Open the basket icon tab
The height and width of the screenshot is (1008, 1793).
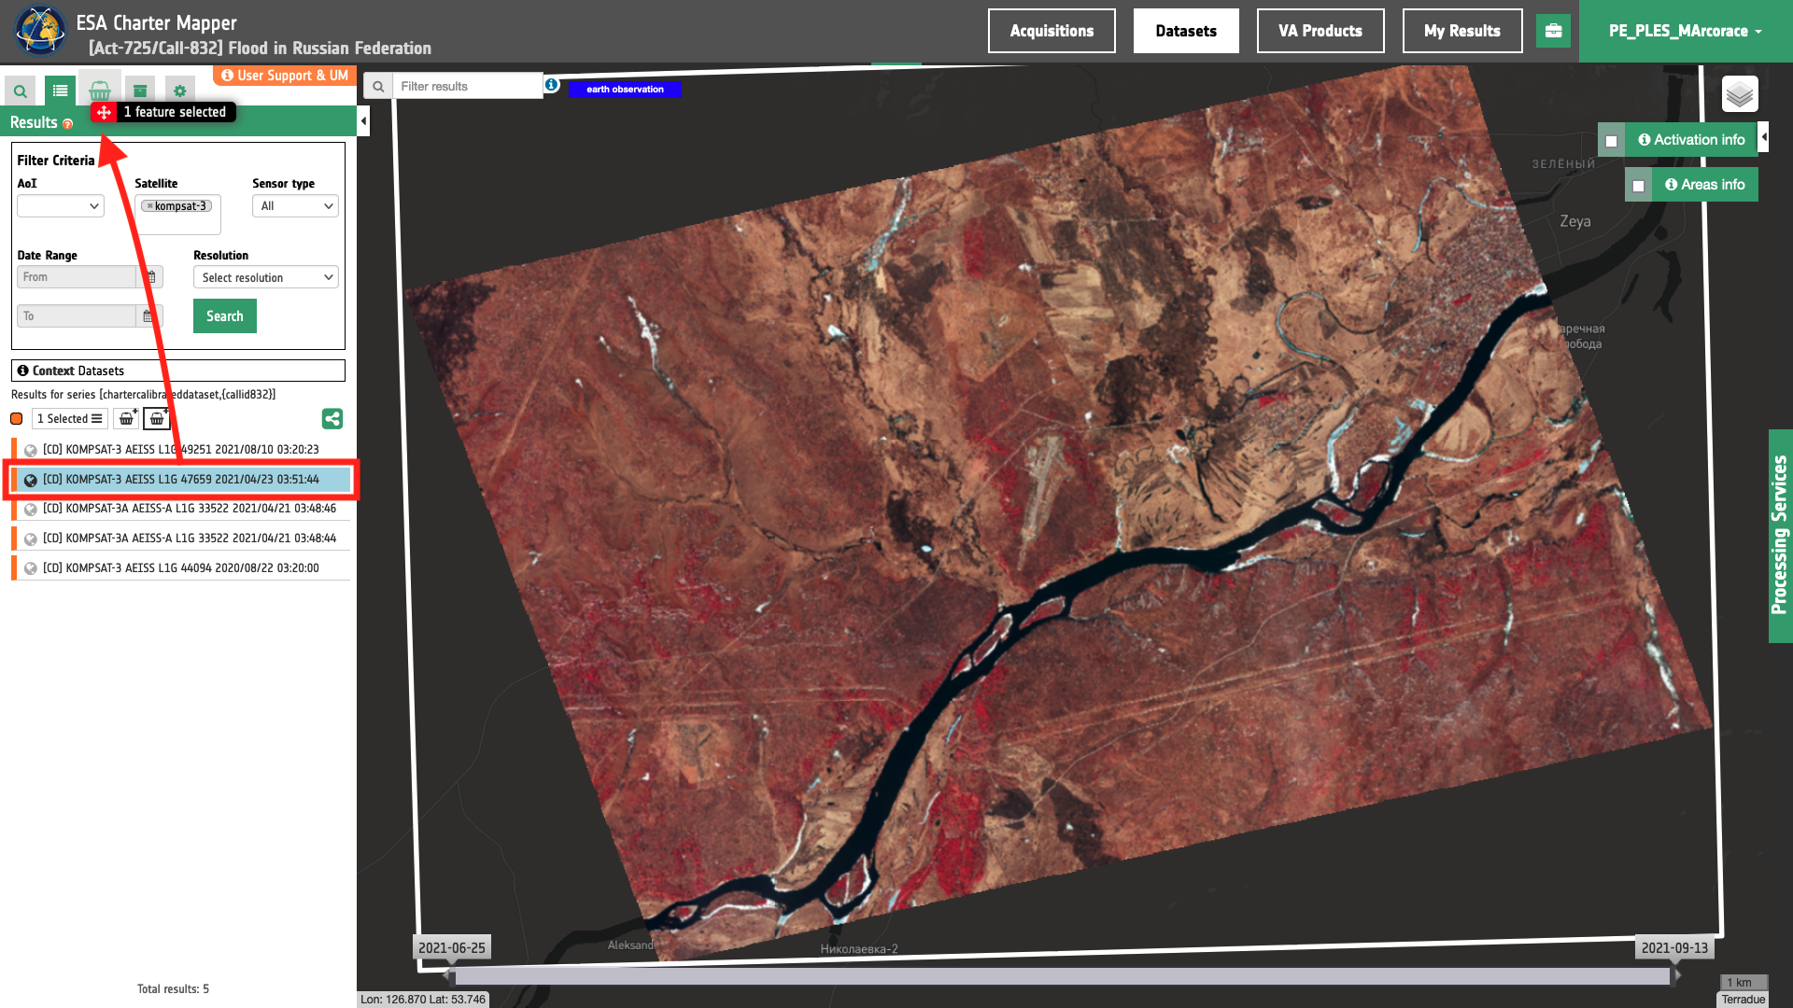(x=100, y=91)
